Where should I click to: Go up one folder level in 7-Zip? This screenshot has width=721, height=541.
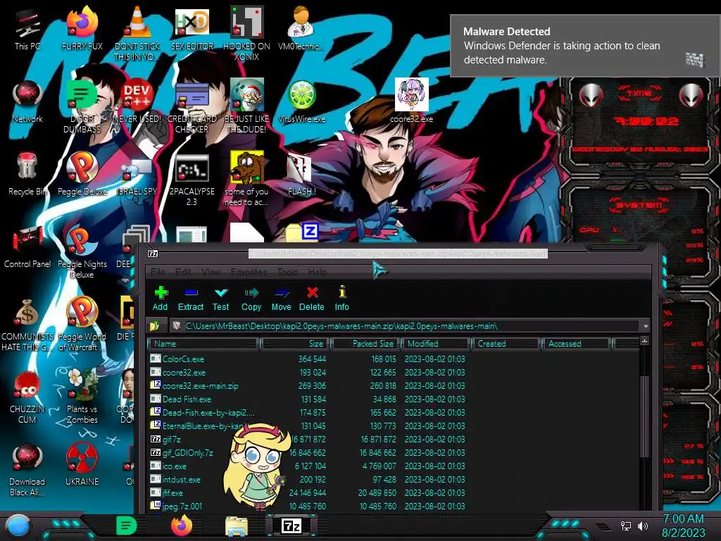[x=154, y=326]
